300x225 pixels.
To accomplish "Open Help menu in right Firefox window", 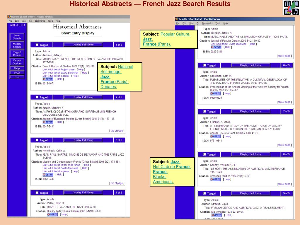I will [226, 23].
